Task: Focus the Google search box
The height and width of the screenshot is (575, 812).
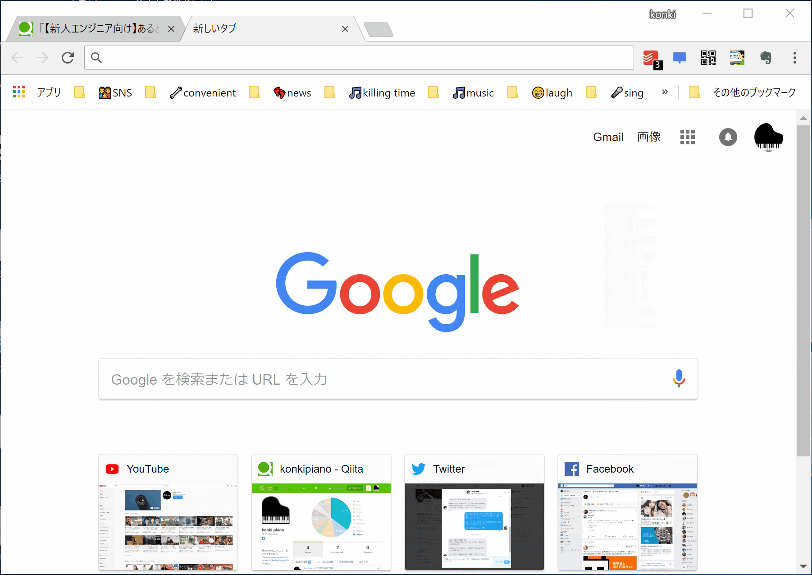Action: [x=398, y=379]
